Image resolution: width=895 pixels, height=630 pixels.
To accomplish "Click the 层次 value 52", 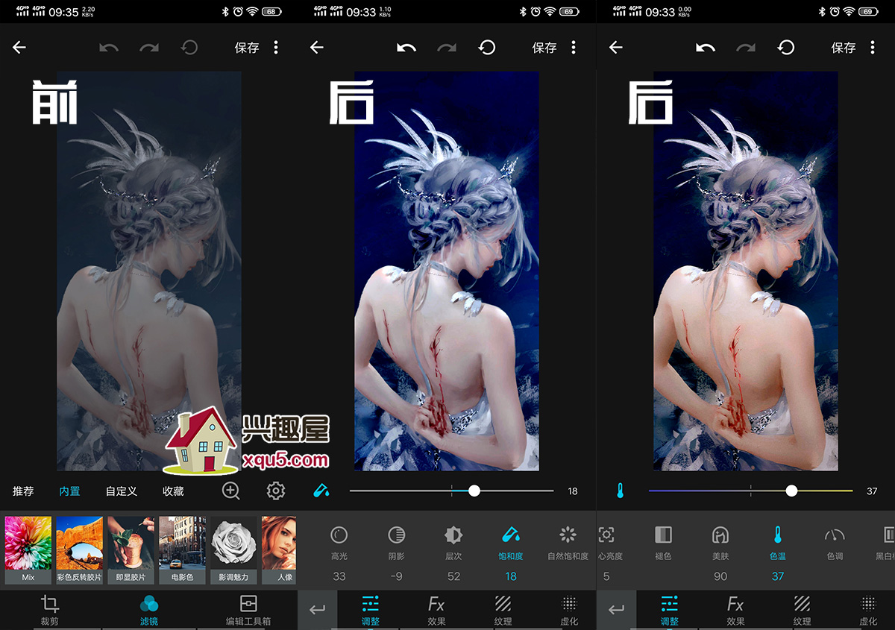I will (453, 576).
